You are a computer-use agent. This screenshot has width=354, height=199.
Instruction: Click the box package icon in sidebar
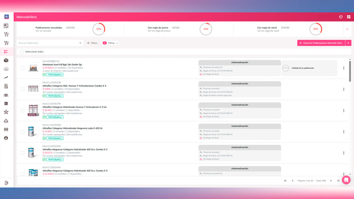[6, 60]
